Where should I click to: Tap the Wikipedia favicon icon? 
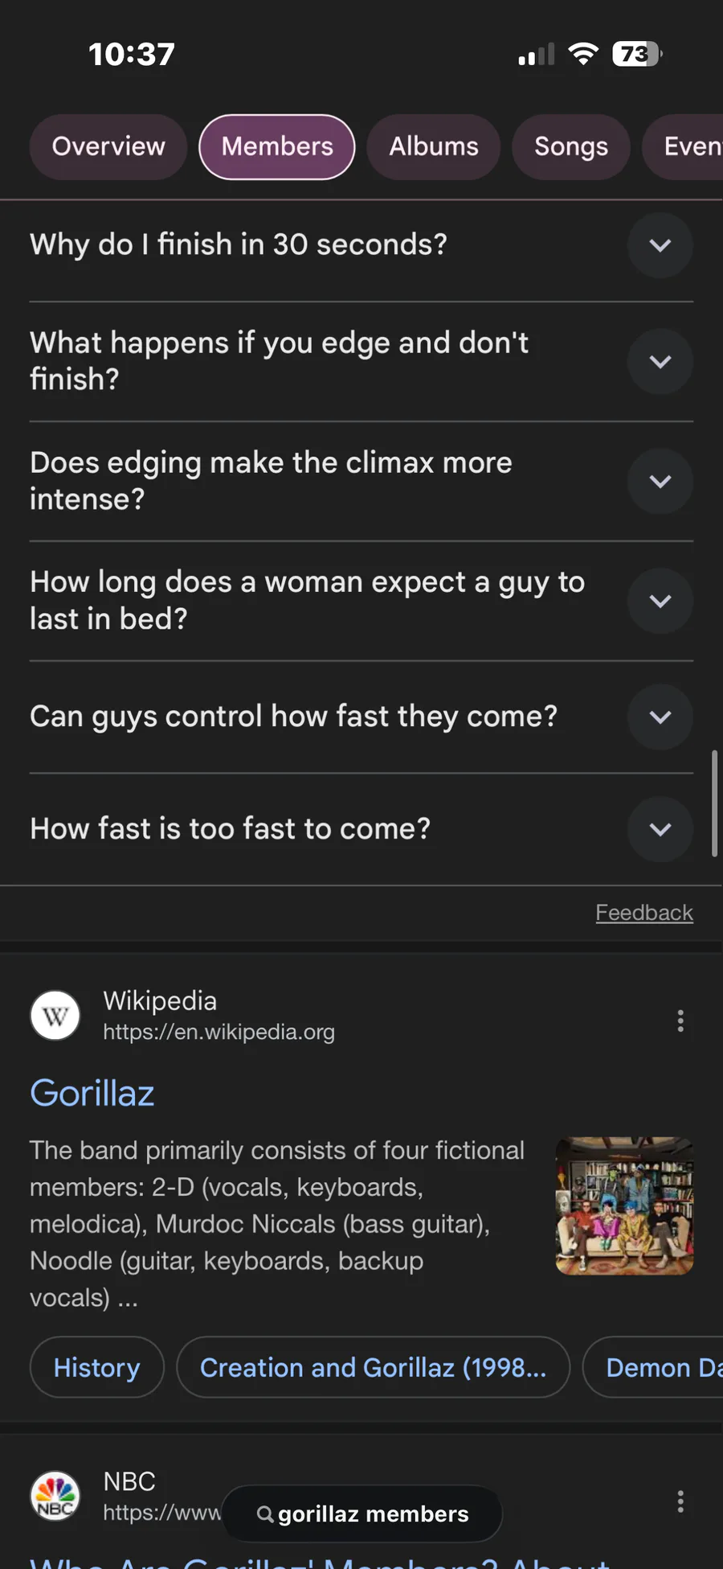pyautogui.click(x=55, y=1016)
